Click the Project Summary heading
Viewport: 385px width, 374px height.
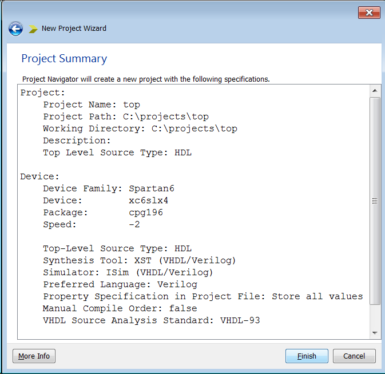(x=64, y=59)
